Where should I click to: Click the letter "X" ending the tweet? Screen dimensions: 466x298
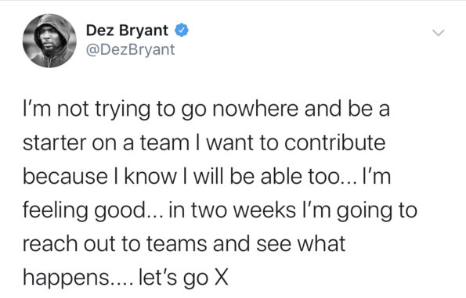click(x=221, y=278)
